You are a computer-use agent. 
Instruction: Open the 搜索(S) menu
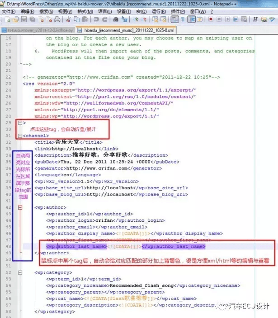[46, 12]
